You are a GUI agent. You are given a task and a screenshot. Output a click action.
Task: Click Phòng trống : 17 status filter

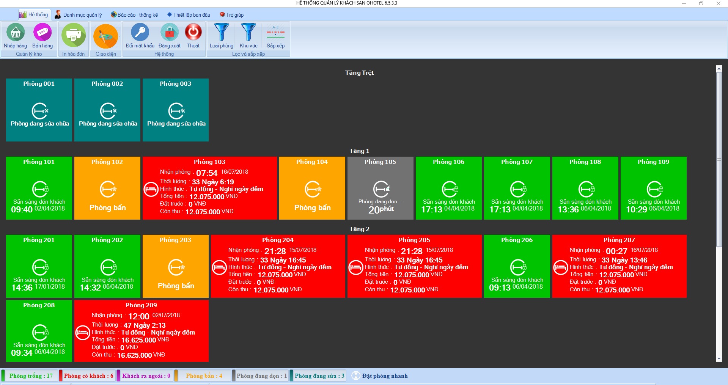coord(30,376)
